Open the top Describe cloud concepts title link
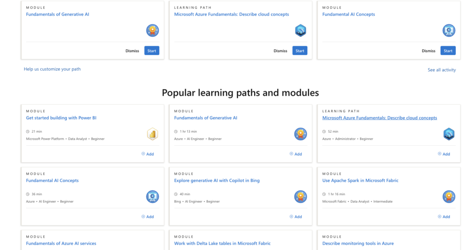This screenshot has width=469, height=250. pos(231,14)
